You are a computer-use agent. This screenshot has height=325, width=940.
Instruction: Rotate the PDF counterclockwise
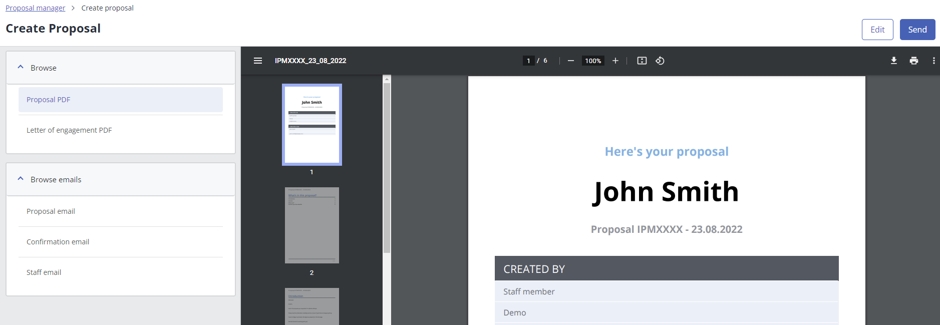[660, 61]
